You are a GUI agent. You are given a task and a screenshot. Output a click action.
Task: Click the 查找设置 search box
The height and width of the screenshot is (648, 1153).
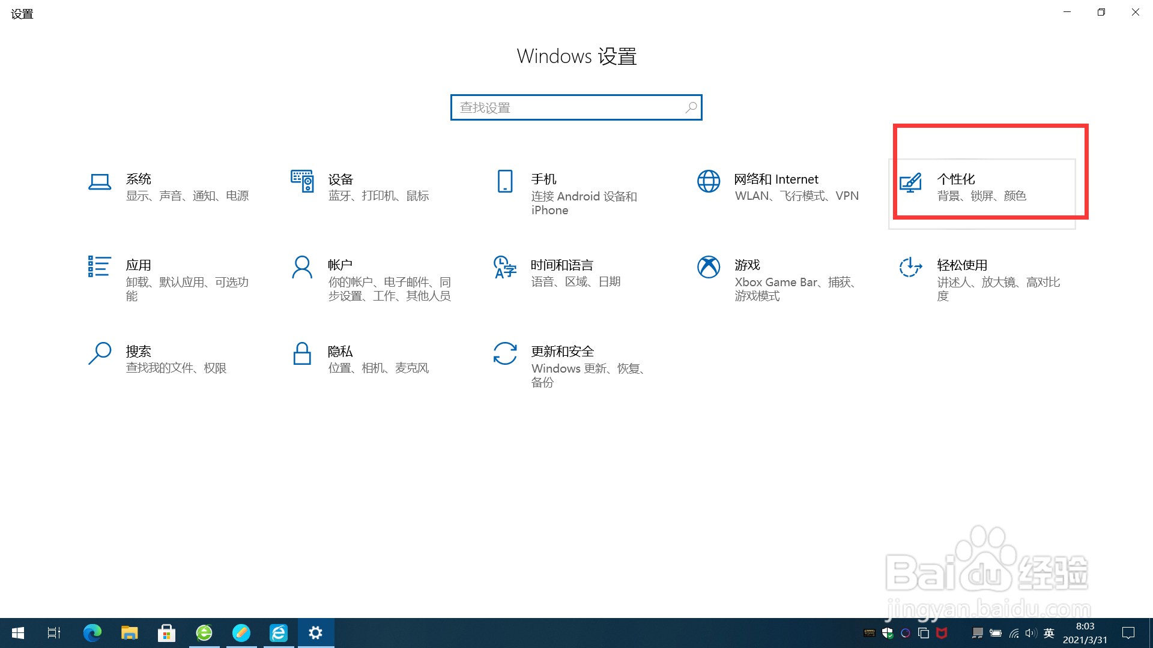(575, 107)
